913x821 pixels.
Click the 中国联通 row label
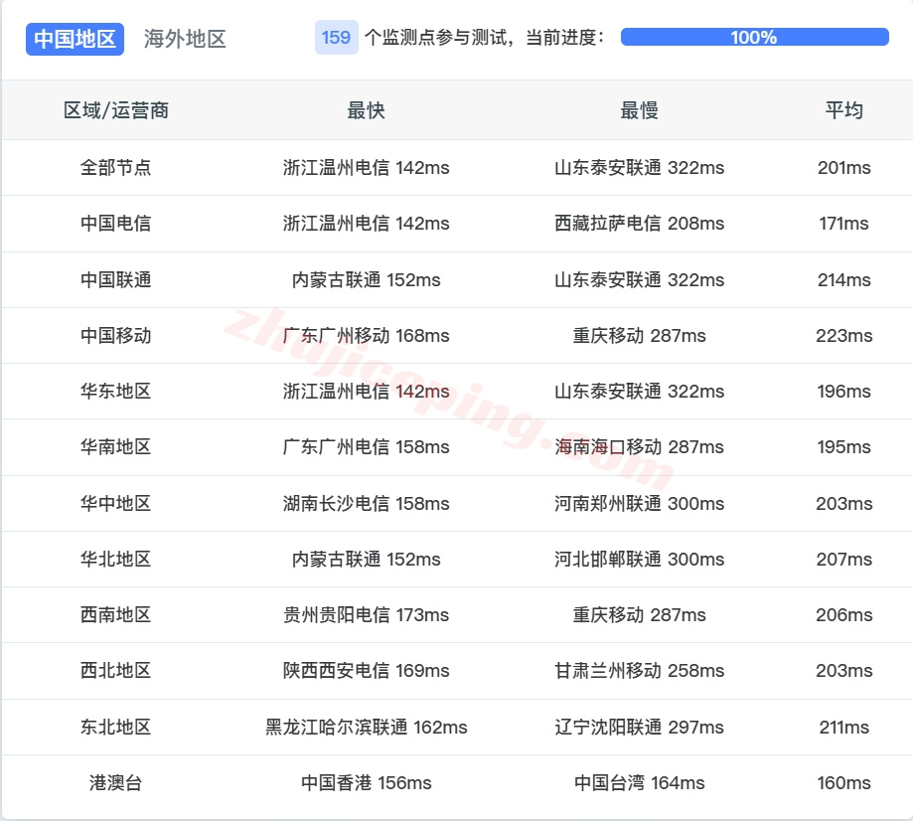point(113,279)
